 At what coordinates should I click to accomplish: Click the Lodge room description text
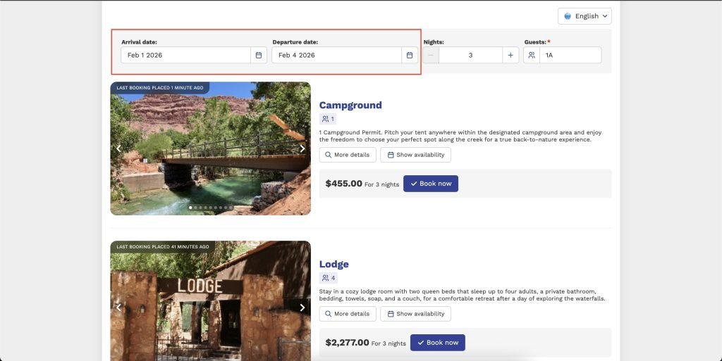(x=462, y=295)
